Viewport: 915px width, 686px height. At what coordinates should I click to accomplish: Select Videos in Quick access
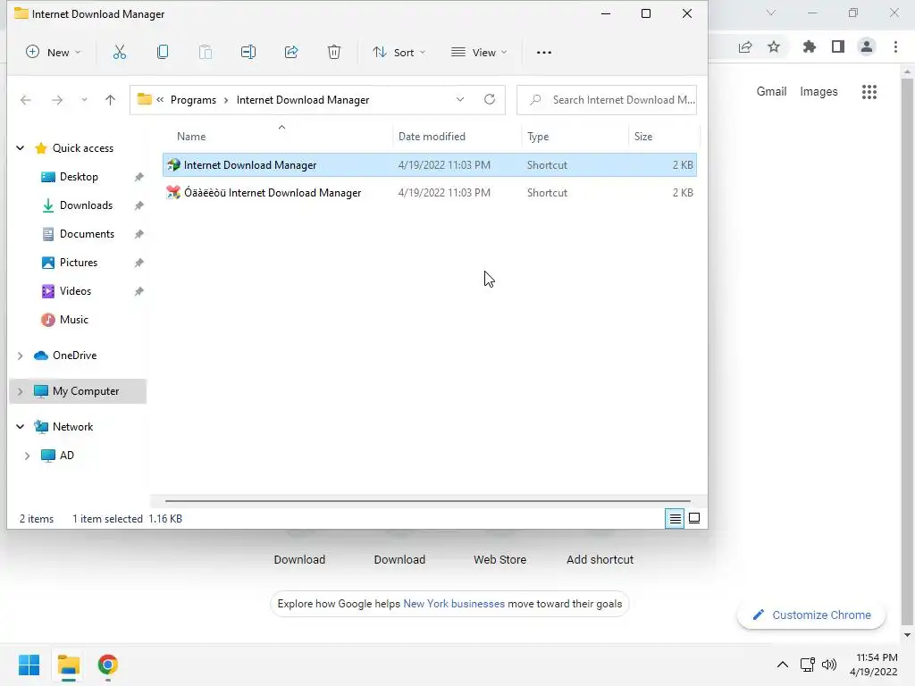(75, 291)
